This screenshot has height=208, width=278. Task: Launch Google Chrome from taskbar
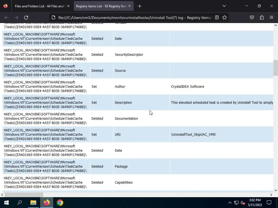click(x=60, y=203)
